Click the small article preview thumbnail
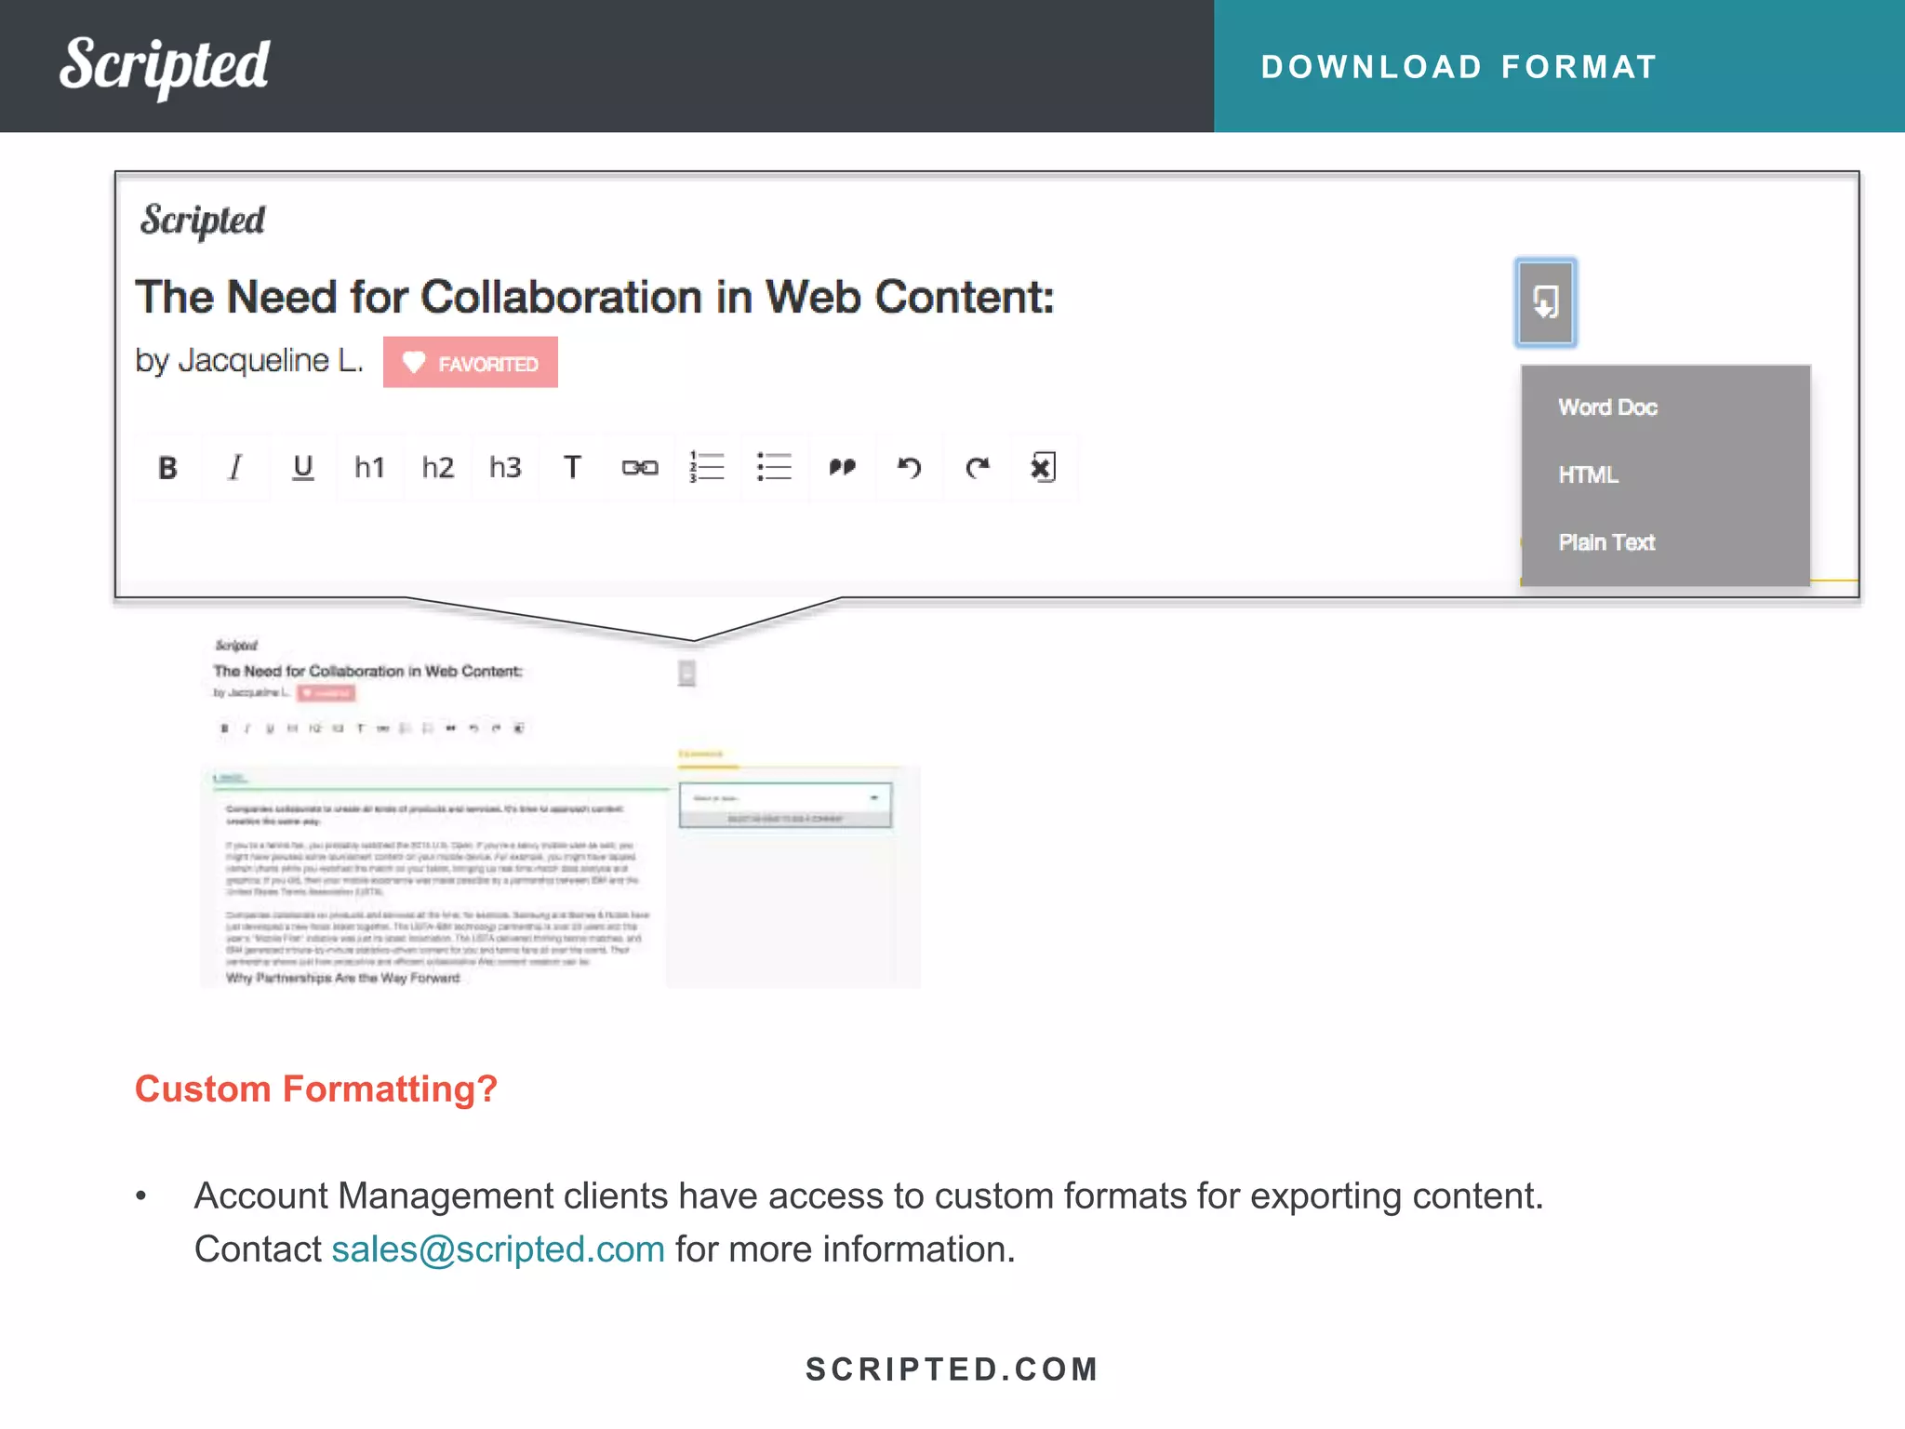The height and width of the screenshot is (1429, 1905). pyautogui.click(x=560, y=811)
